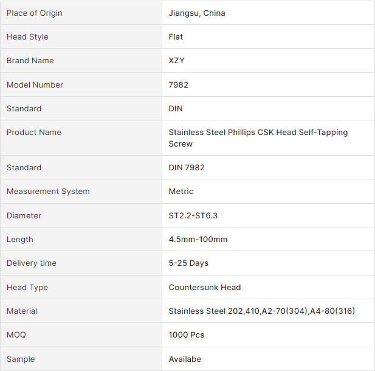
Task: Click the Sample row label
Action: coord(21,359)
